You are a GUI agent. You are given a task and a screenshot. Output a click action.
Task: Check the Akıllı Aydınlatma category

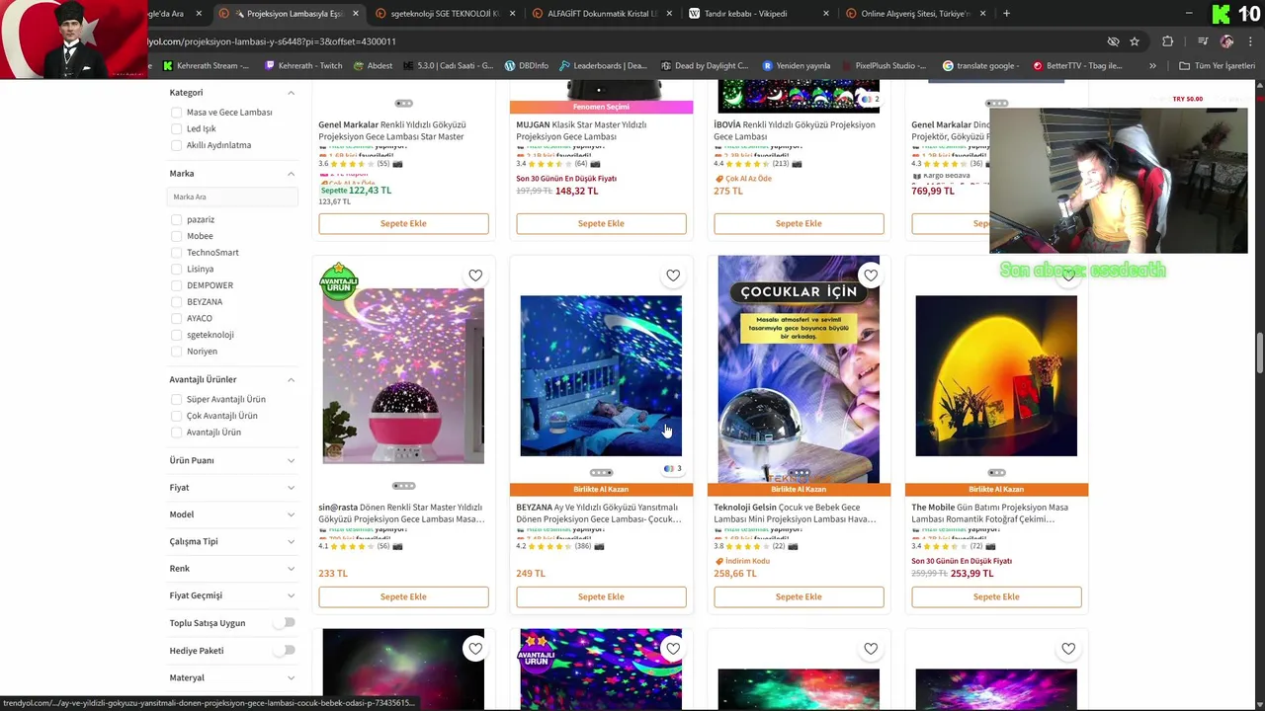click(177, 145)
